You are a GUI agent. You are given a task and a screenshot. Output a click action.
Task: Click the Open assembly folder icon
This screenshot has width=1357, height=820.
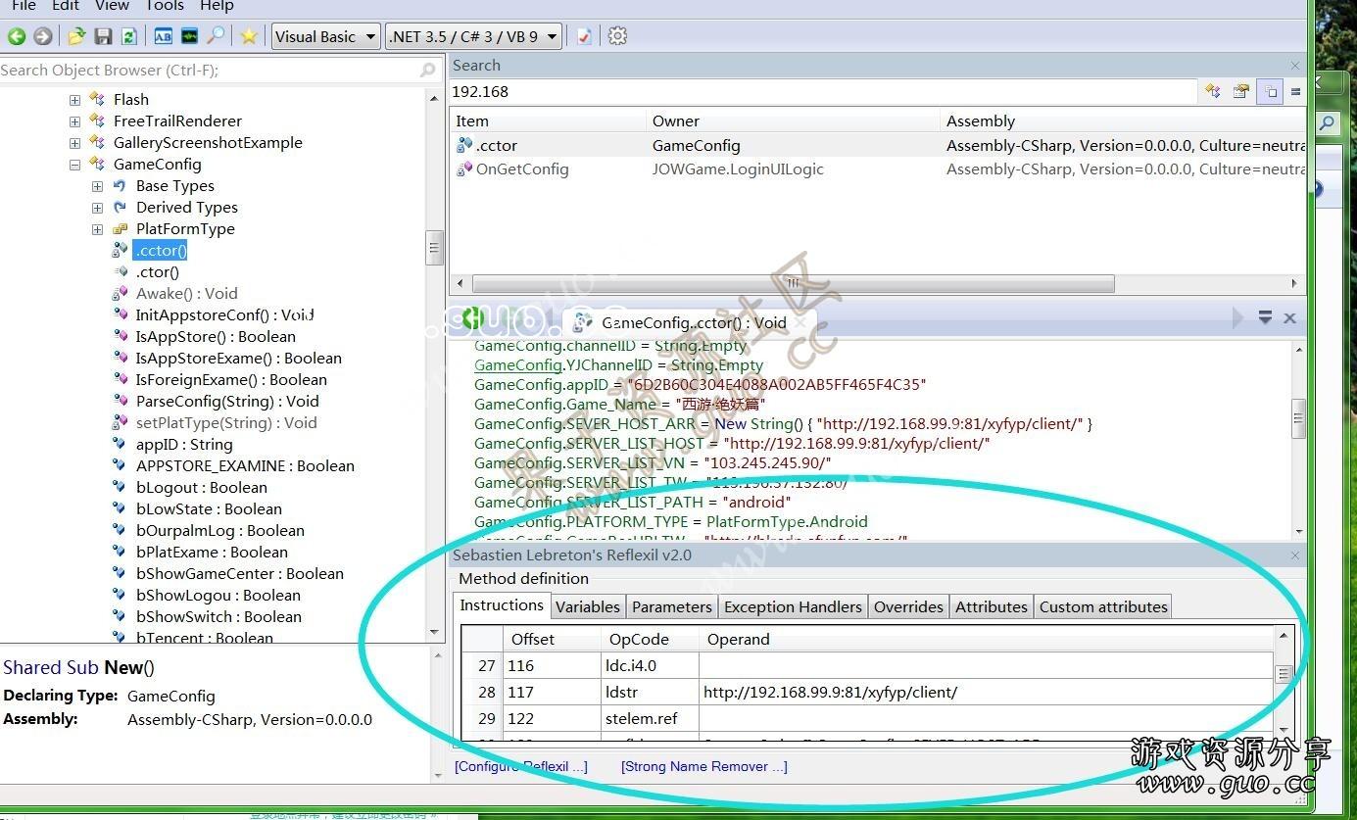[76, 36]
